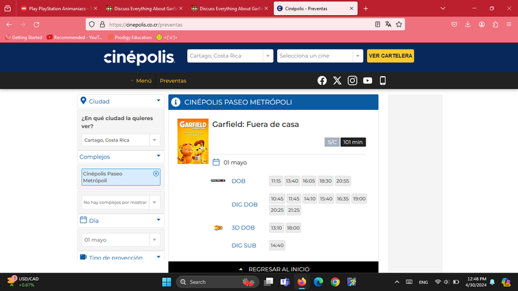The width and height of the screenshot is (518, 291).
Task: Open Microsoft Edge from taskbar
Action: 318,282
